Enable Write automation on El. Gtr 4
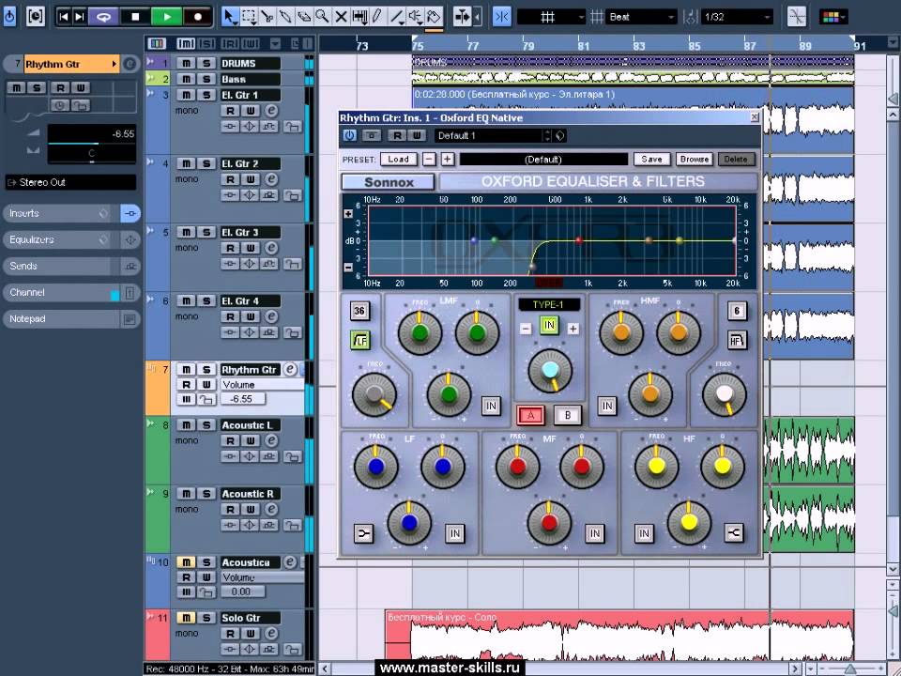901x676 pixels. coord(251,316)
